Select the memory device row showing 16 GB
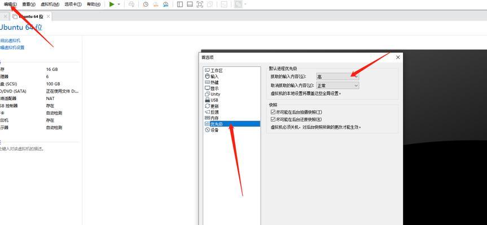The height and width of the screenshot is (225, 487). 40,69
